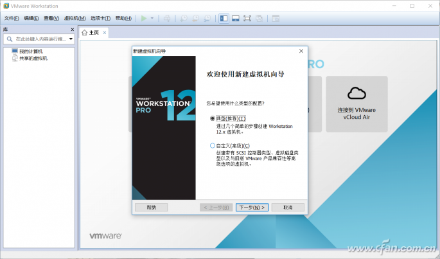Open the 查看(V) menu
Image resolution: width=440 pixels, height=259 pixels.
pyautogui.click(x=51, y=18)
